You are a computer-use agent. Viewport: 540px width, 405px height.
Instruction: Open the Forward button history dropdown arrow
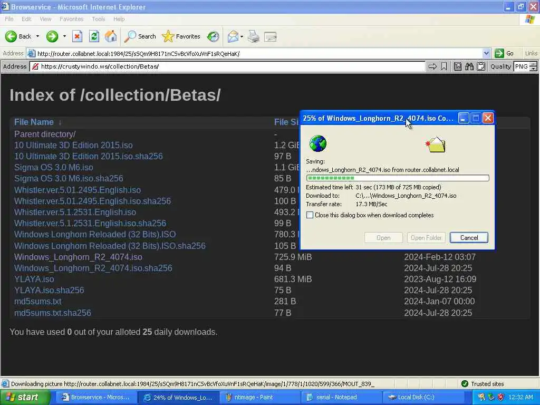point(64,36)
